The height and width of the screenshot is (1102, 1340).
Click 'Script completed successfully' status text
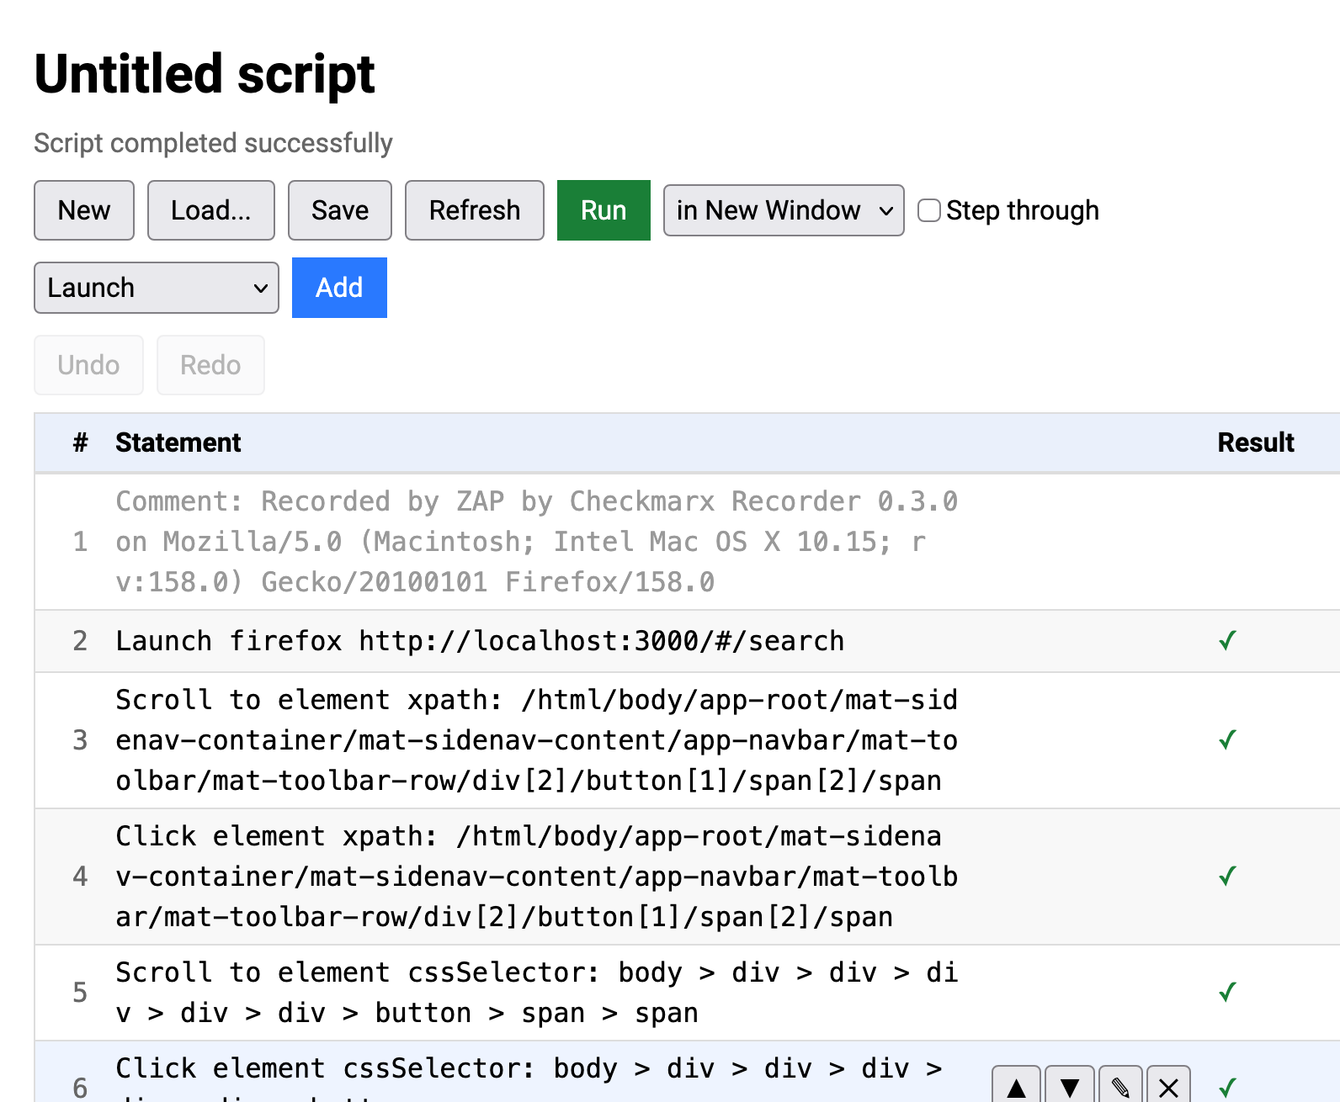[214, 143]
